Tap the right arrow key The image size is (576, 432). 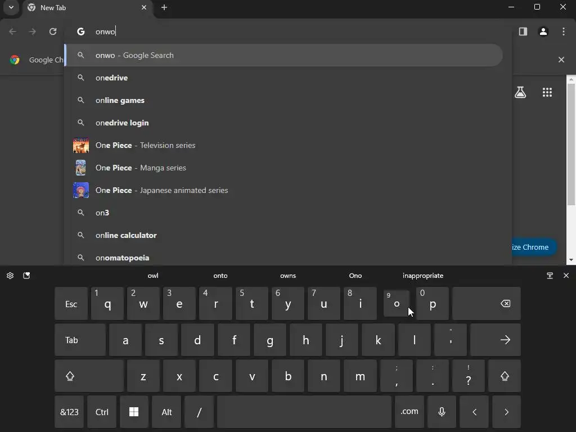click(507, 412)
